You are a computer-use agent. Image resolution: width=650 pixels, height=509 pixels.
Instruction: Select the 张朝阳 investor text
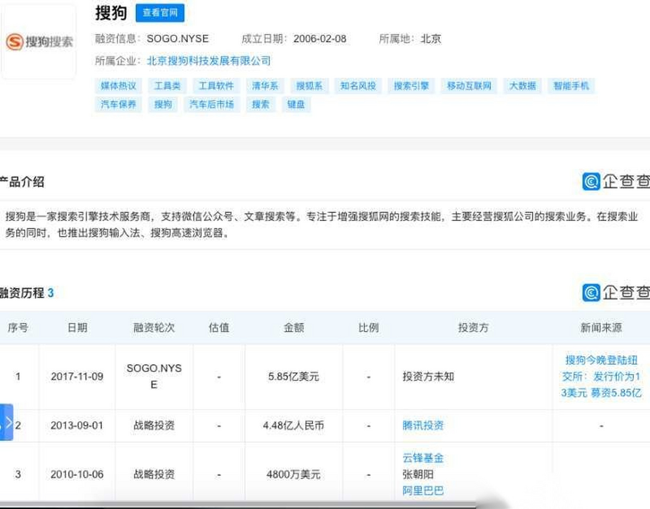[x=418, y=474]
